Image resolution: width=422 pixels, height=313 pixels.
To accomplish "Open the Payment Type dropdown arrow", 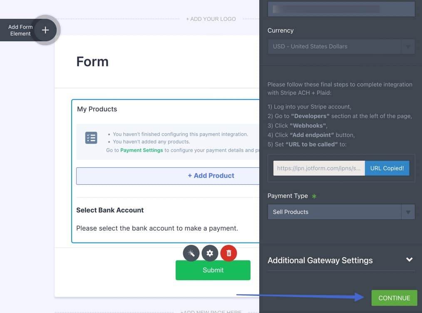I will tap(407, 212).
